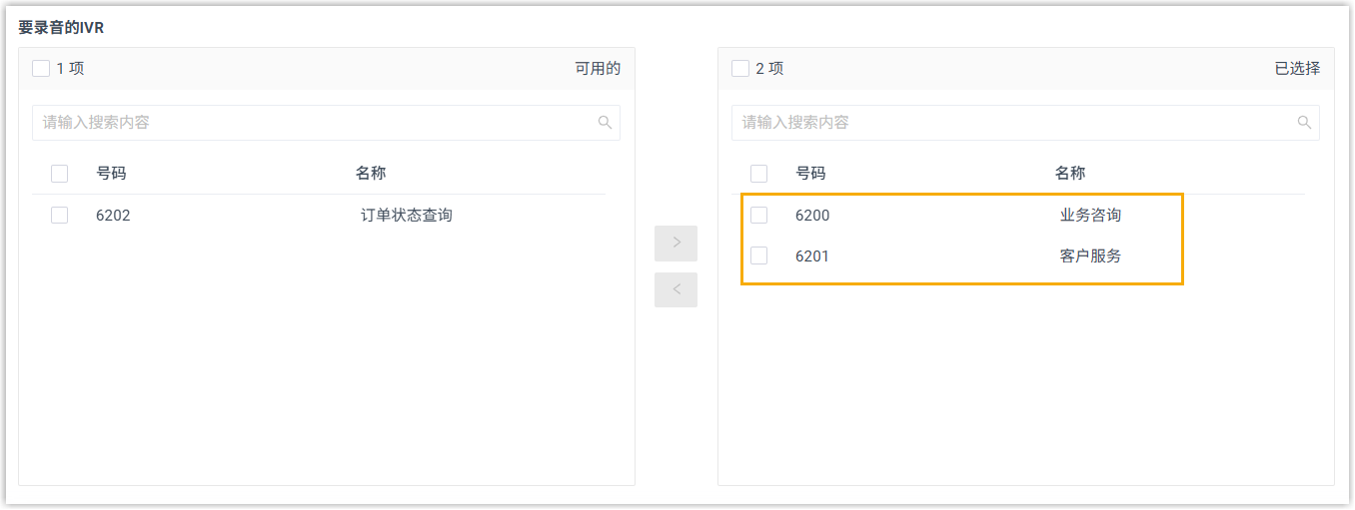Image resolution: width=1355 pixels, height=510 pixels.
Task: Click the search magnifier in the available panel
Action: (x=605, y=123)
